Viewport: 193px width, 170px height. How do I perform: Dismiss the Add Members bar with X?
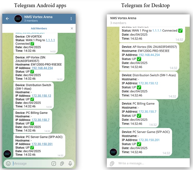(x=72, y=29)
